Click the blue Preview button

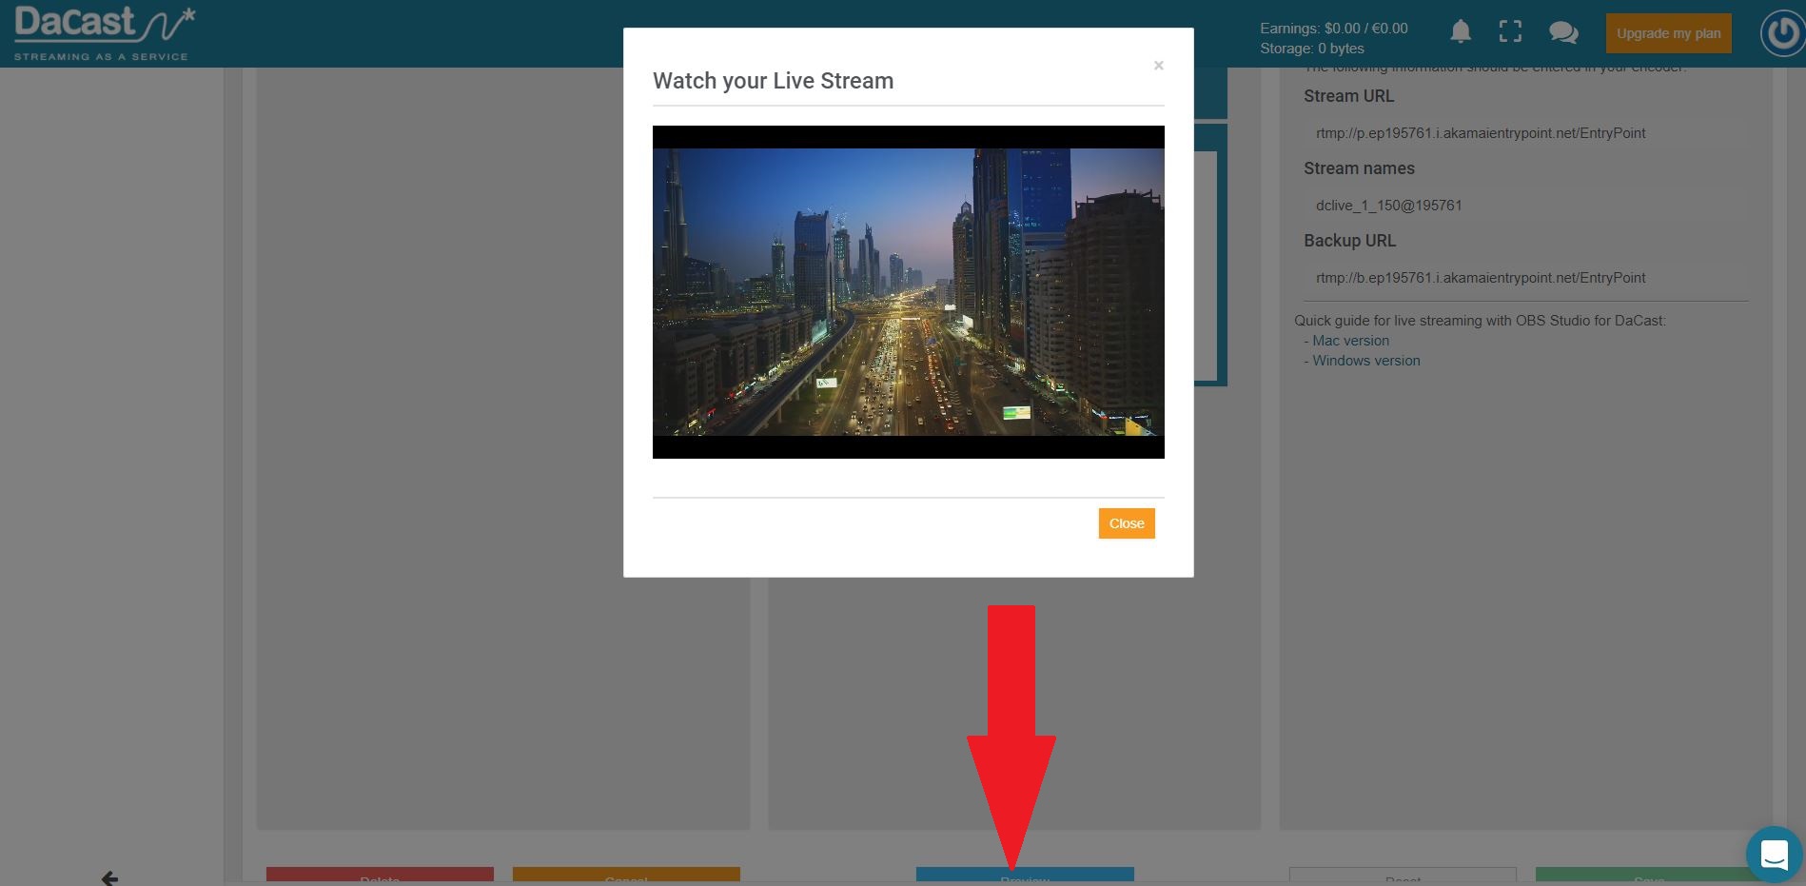click(1025, 876)
